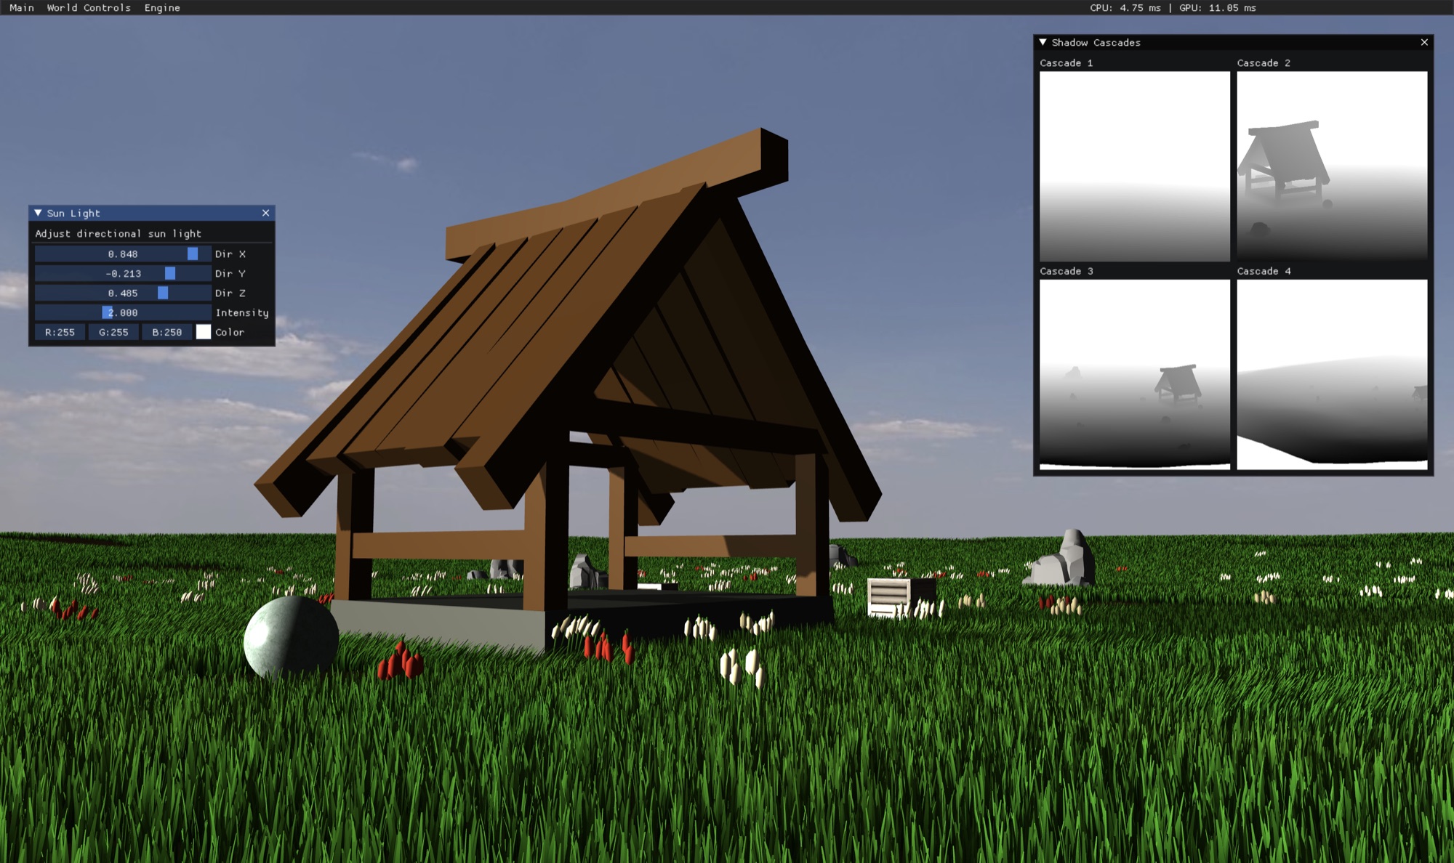Collapse the Sun Light panel
1454x863 pixels.
click(38, 213)
